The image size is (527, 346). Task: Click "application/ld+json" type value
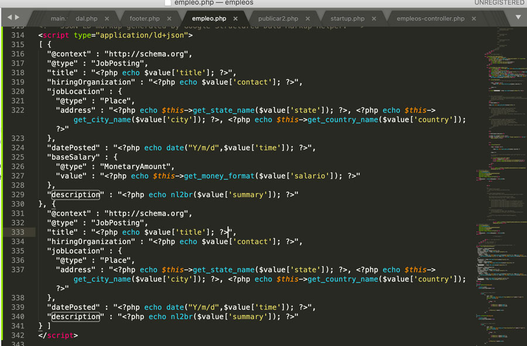coord(142,35)
